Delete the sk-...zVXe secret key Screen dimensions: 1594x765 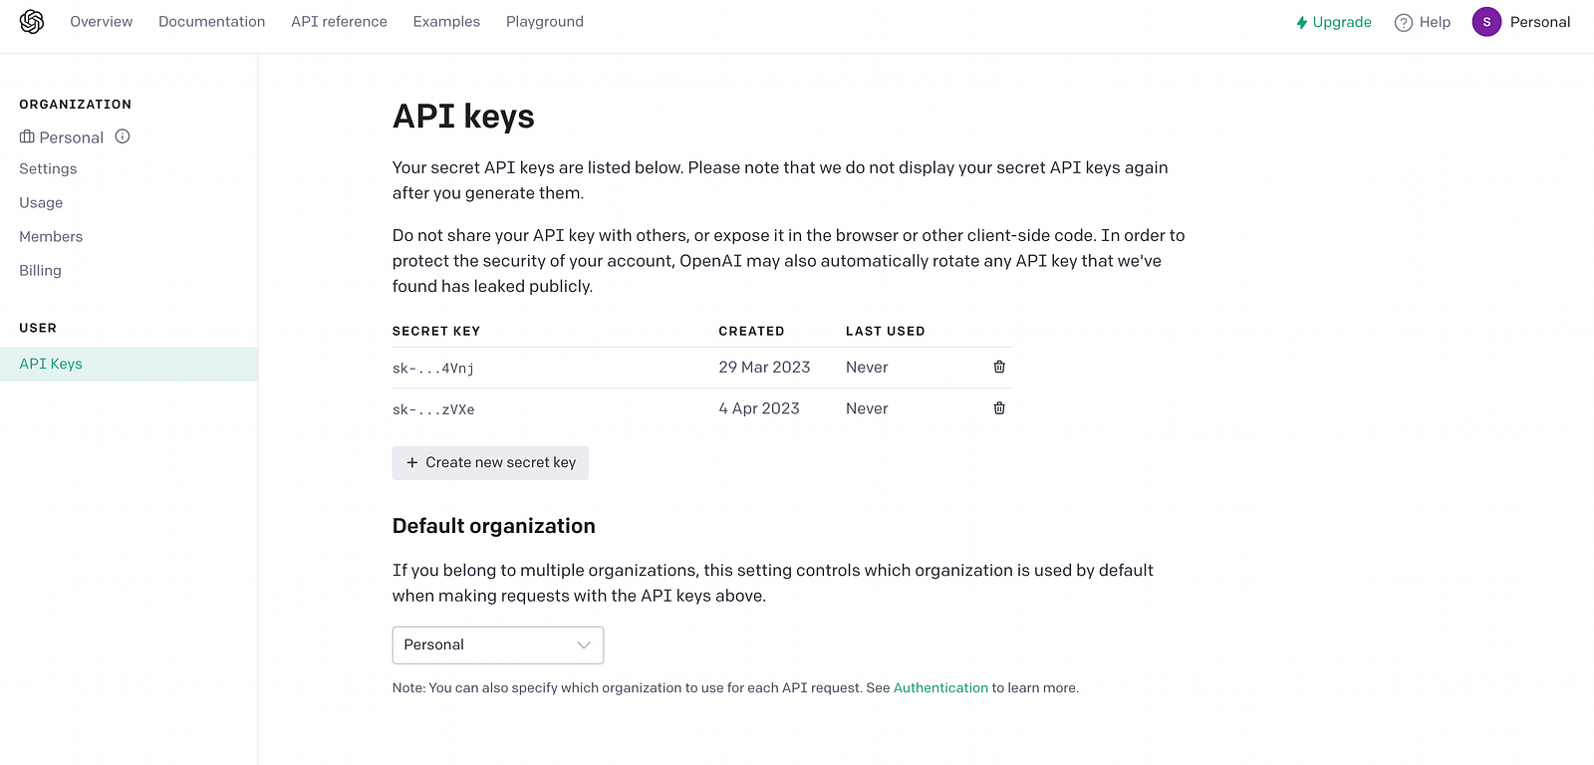(999, 408)
